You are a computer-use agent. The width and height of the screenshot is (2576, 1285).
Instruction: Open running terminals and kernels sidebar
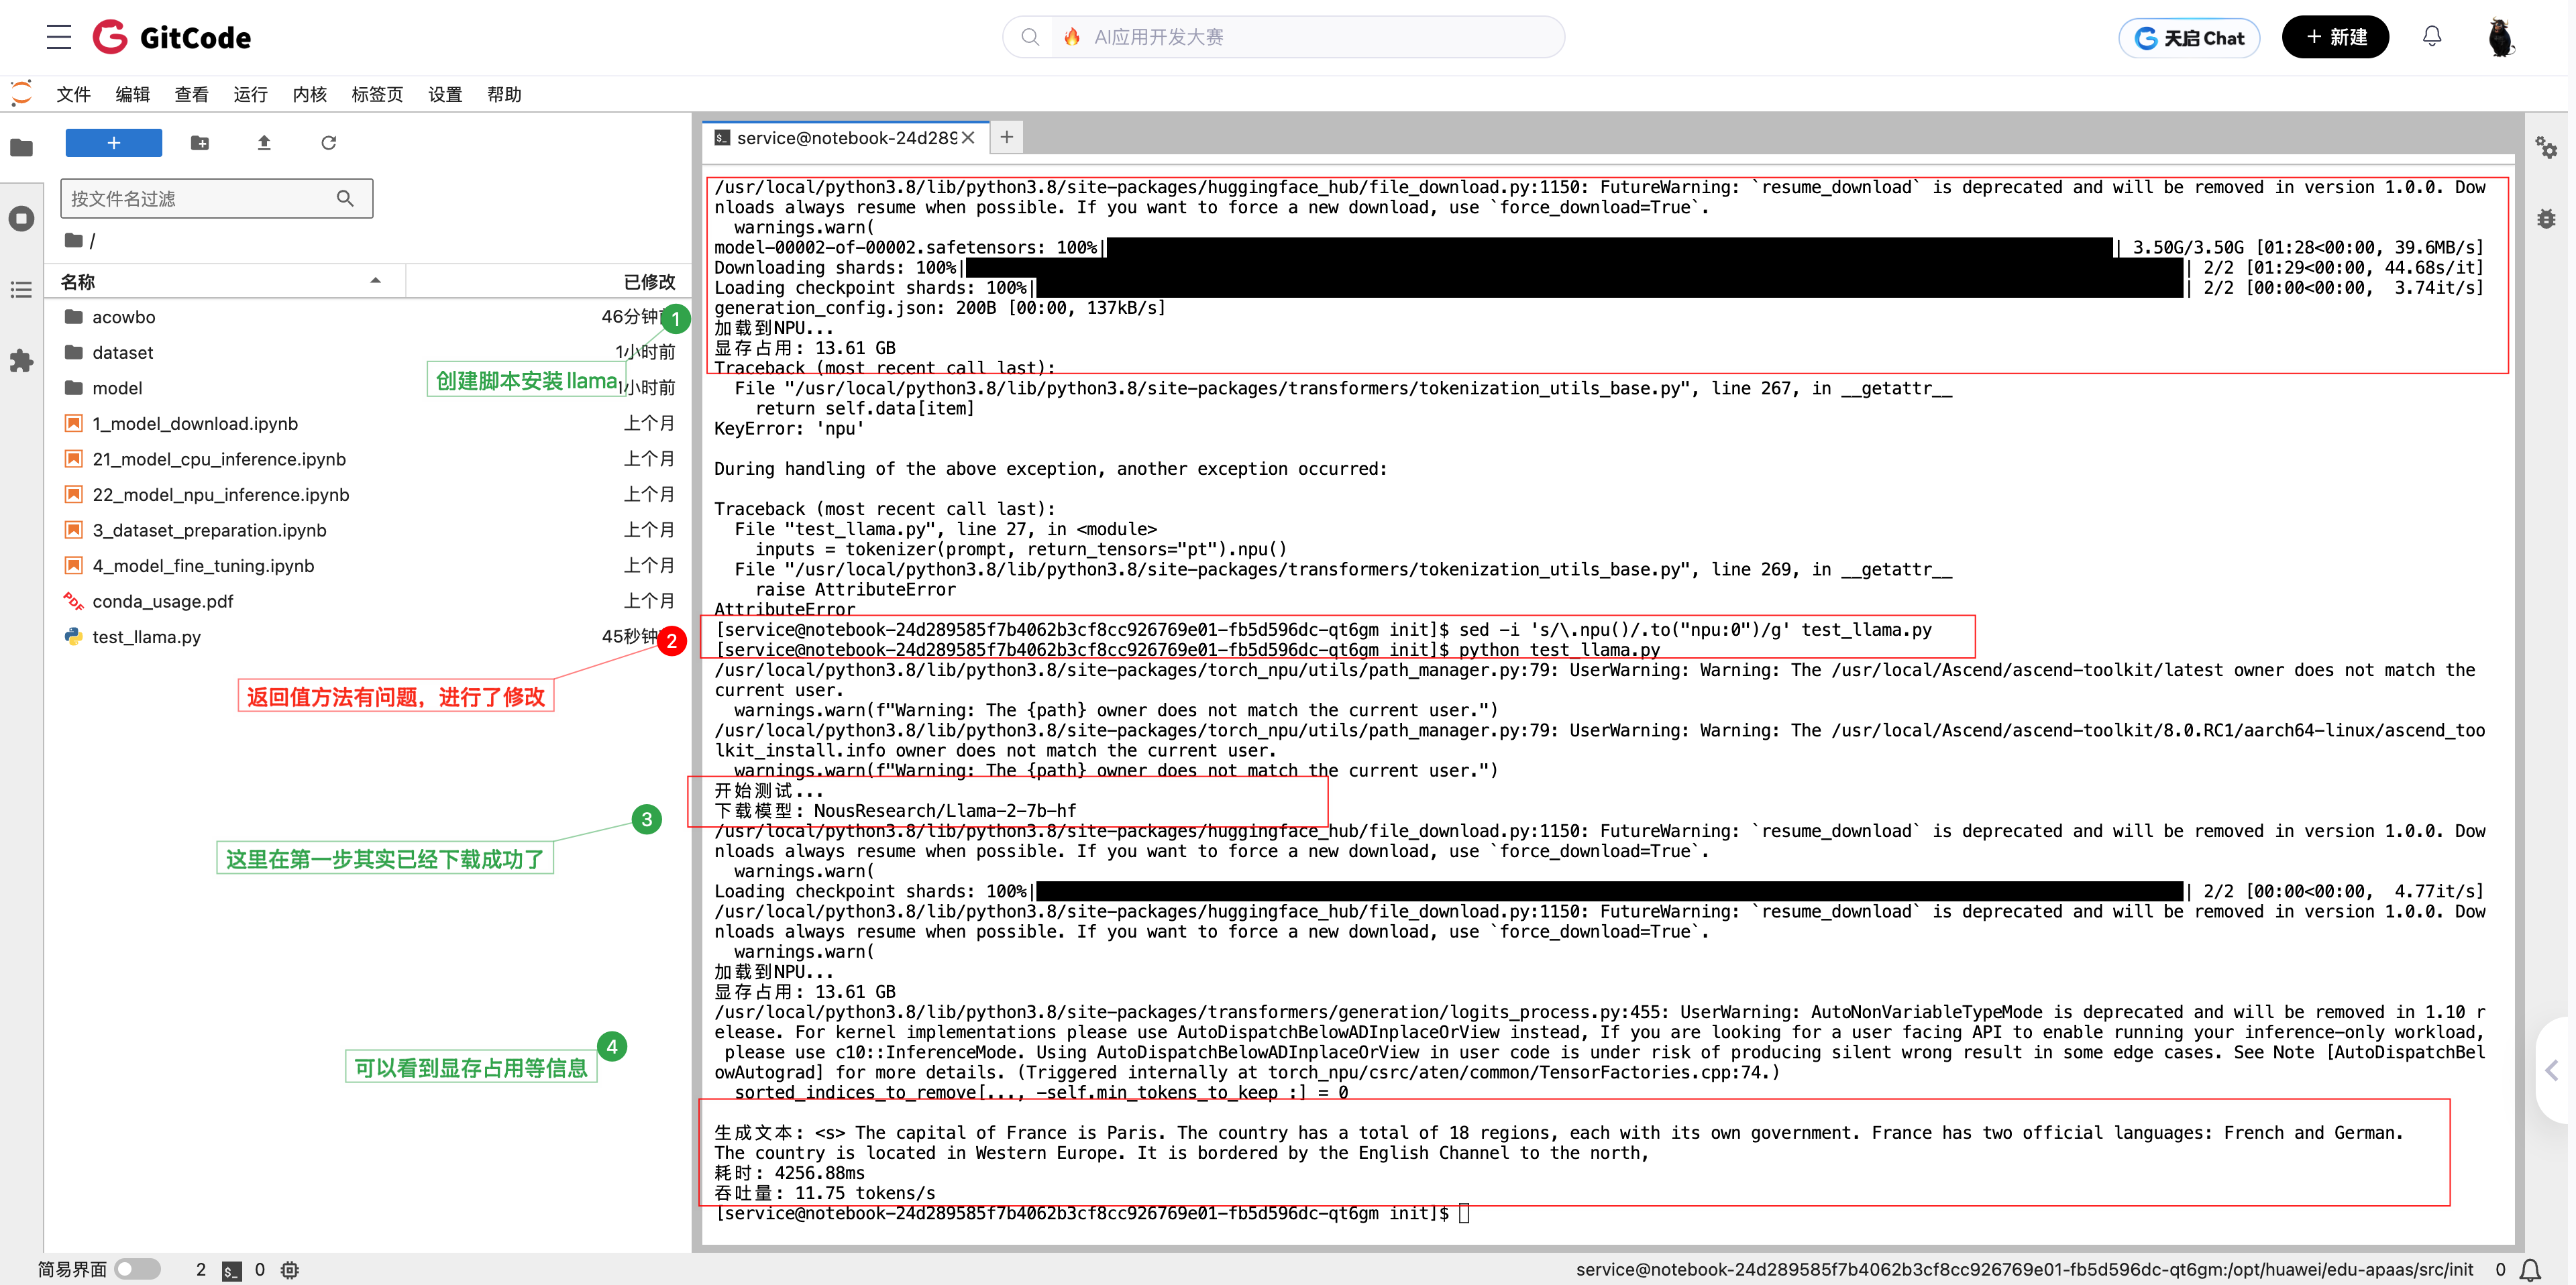click(x=21, y=219)
